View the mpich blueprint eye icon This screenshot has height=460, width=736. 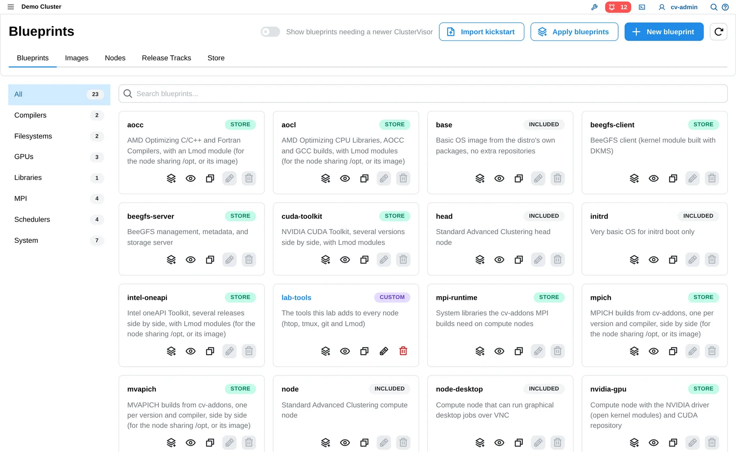point(654,351)
